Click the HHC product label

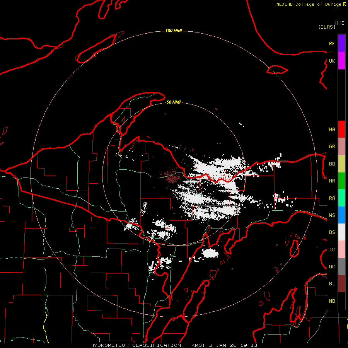[340, 23]
